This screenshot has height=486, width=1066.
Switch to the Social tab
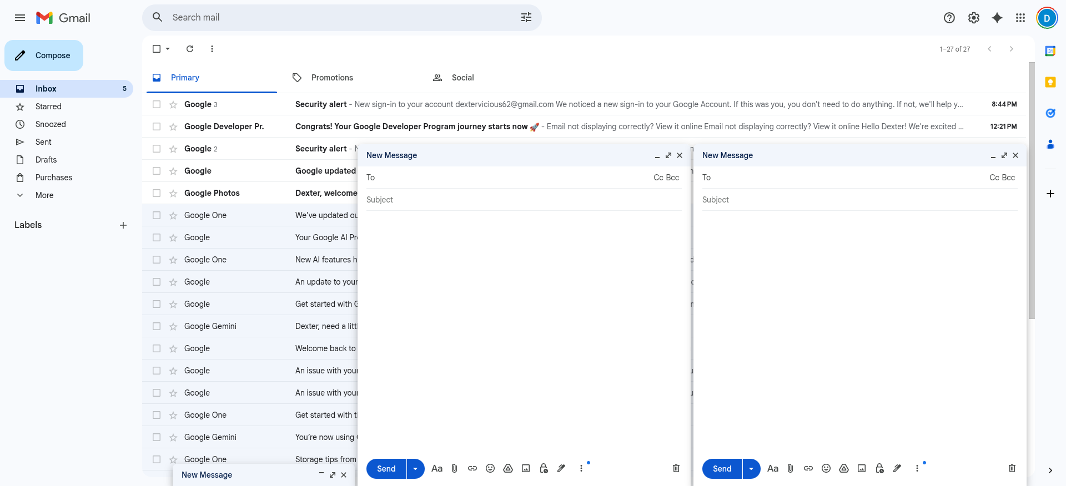(462, 78)
